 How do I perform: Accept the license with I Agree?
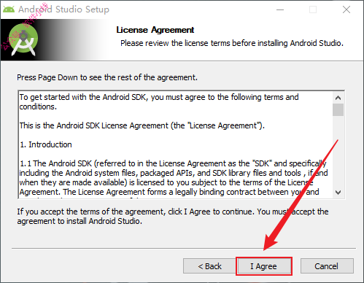[264, 266]
